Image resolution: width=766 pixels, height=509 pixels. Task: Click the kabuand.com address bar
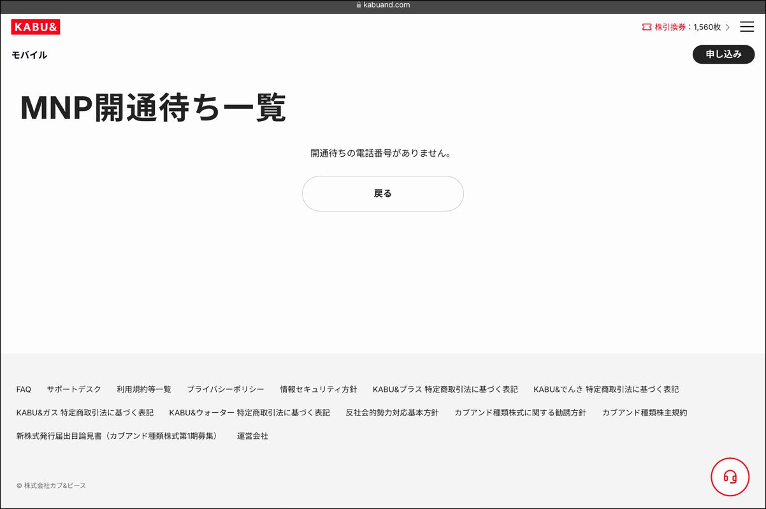tap(383, 5)
